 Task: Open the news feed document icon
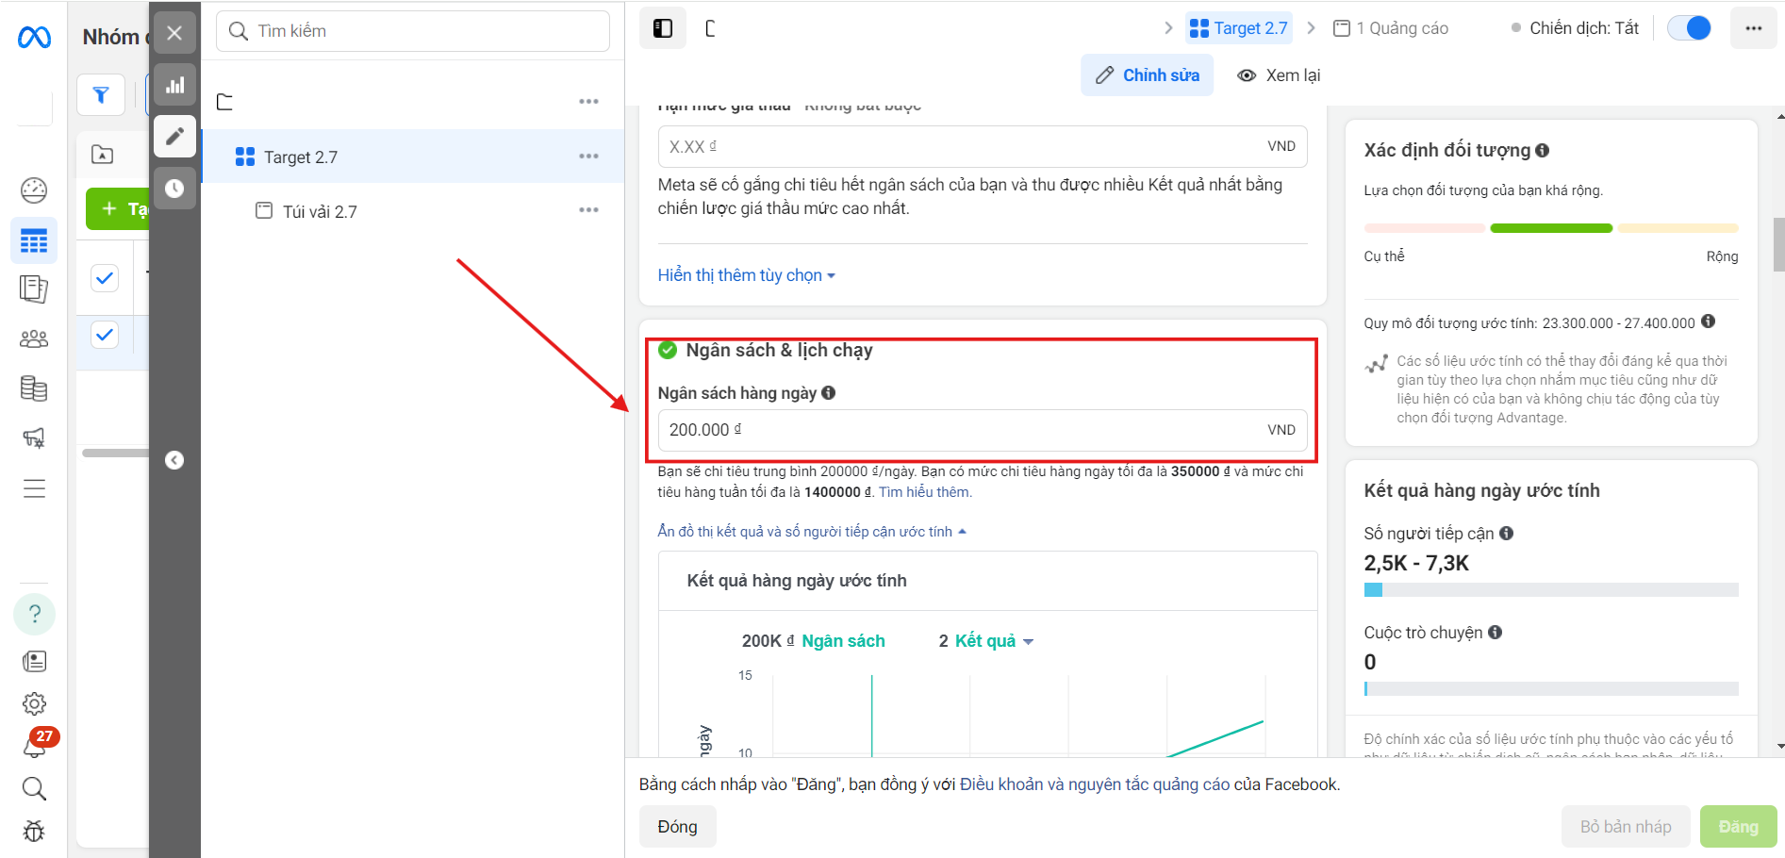34,662
